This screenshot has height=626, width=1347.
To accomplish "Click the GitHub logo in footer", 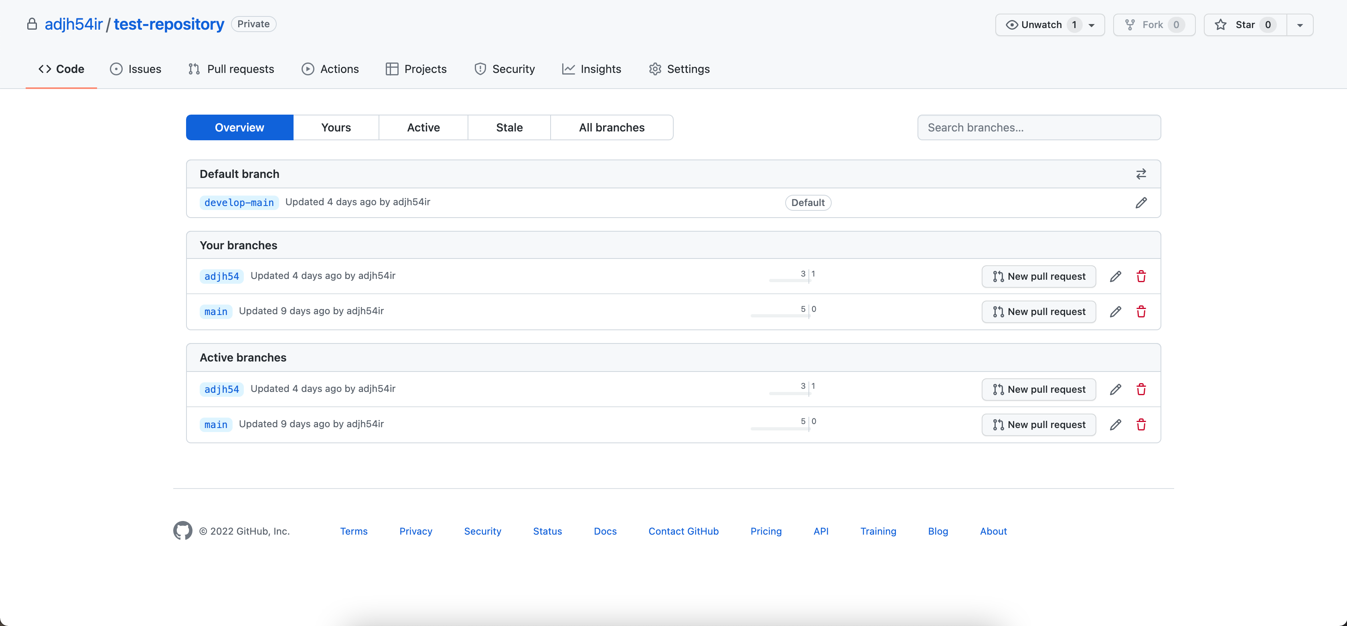I will click(182, 530).
